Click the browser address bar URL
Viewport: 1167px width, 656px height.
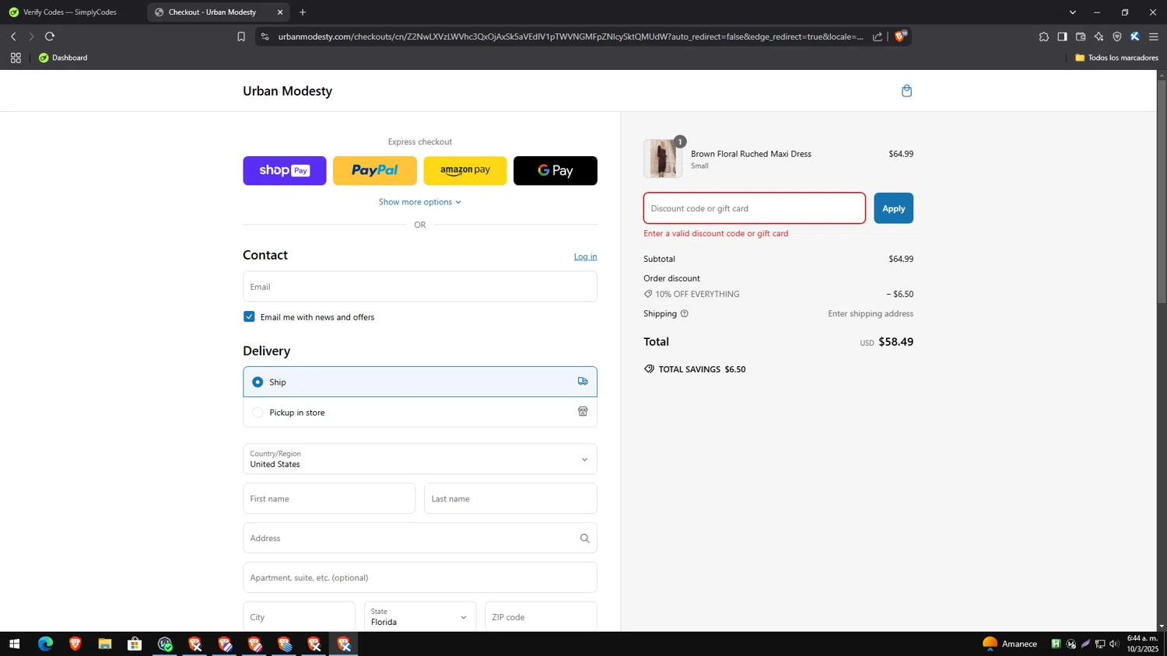click(570, 37)
